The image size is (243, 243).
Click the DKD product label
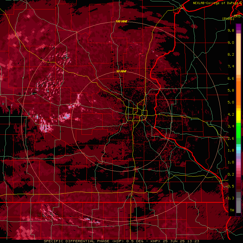click(x=237, y=16)
